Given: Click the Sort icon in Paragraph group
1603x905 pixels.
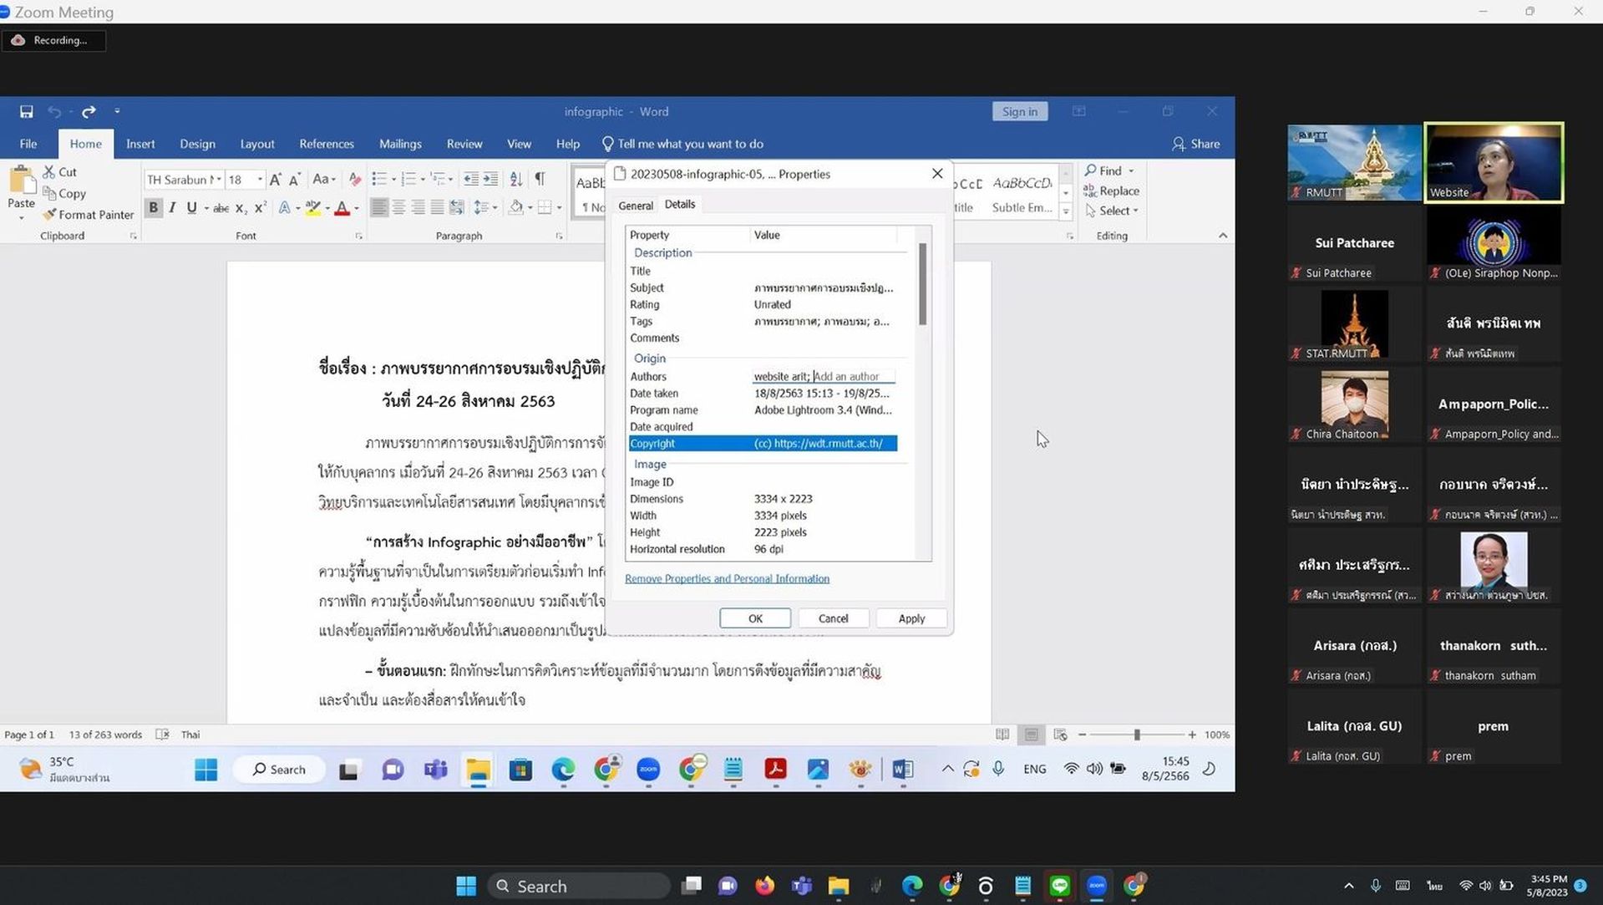Looking at the screenshot, I should [516, 179].
